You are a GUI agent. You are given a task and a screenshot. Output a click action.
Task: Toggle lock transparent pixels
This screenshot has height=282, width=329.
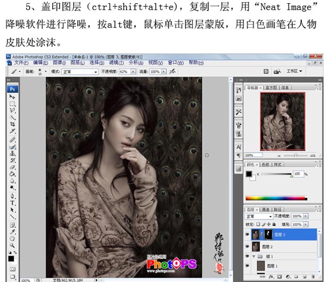pos(258,224)
